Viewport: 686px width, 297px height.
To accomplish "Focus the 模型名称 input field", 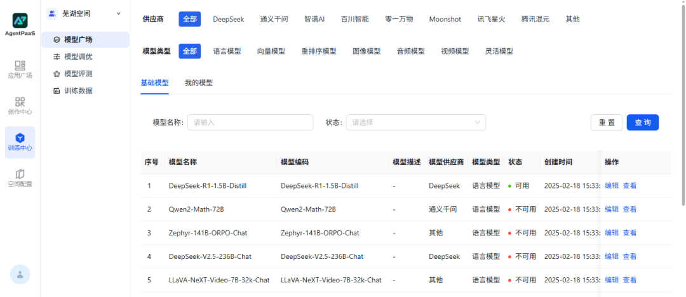I will (250, 122).
